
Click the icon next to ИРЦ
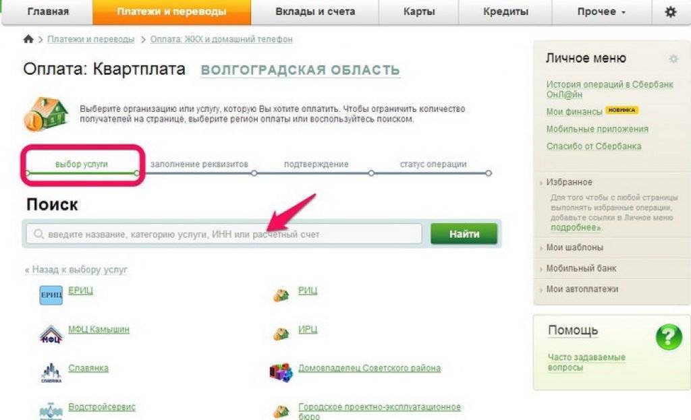281,334
